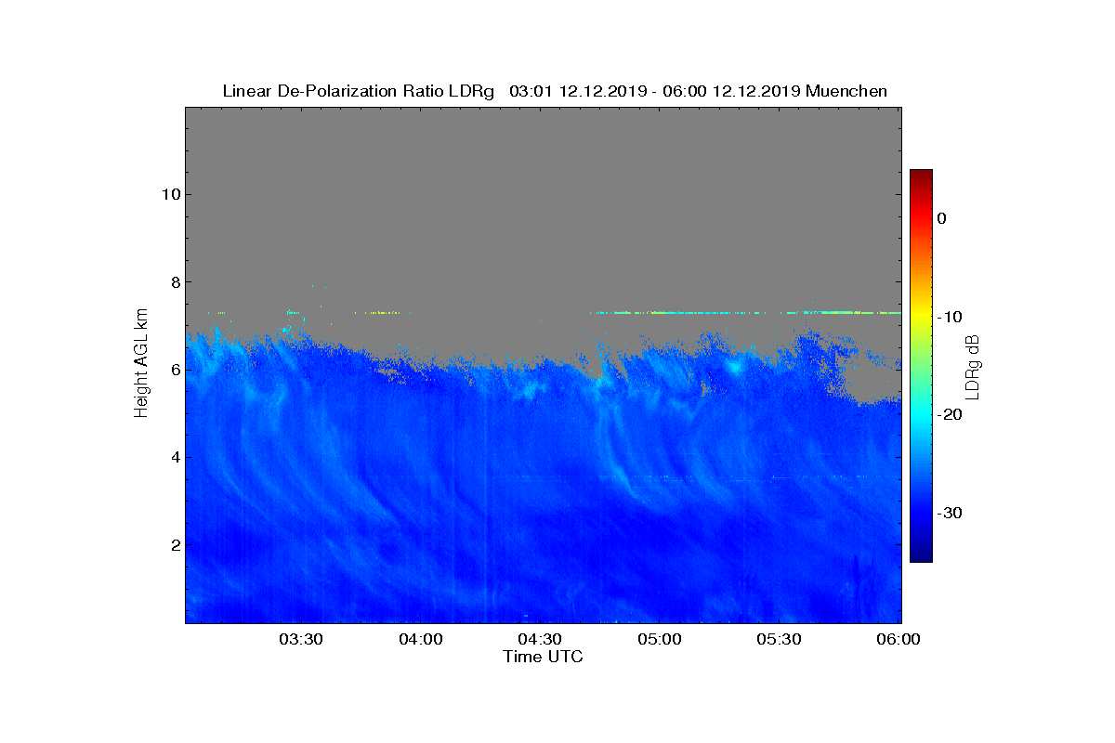Click the colorbar tick label '-30'

(949, 514)
